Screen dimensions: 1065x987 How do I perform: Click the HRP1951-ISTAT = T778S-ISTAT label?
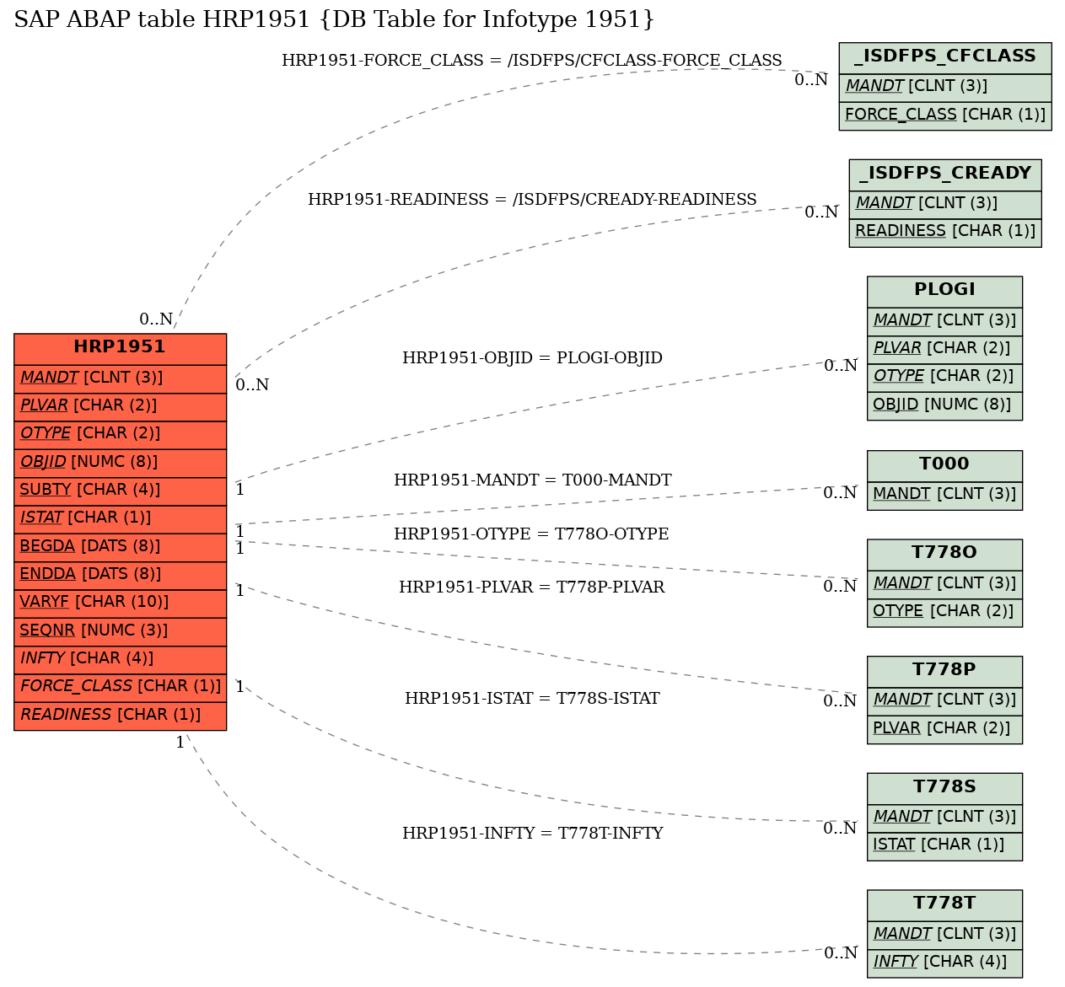click(532, 699)
